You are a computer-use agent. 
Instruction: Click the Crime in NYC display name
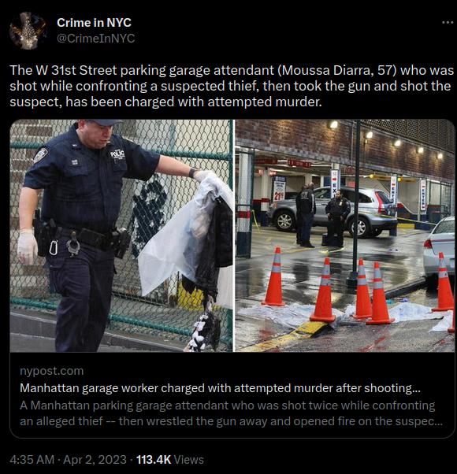94,23
